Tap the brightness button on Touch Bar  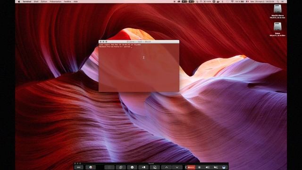click(x=199, y=167)
